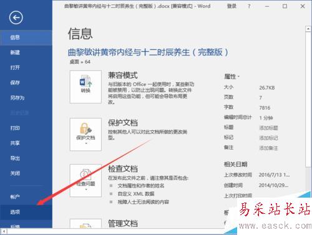Open the help question mark button
Viewport: 312px width, 235px height.
[x=249, y=6]
